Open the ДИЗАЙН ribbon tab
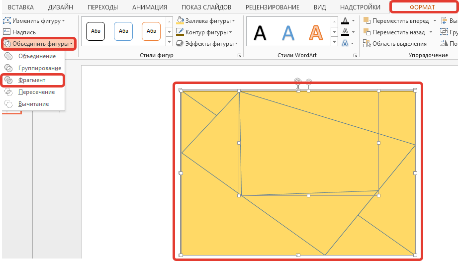The image size is (459, 261). (61, 7)
